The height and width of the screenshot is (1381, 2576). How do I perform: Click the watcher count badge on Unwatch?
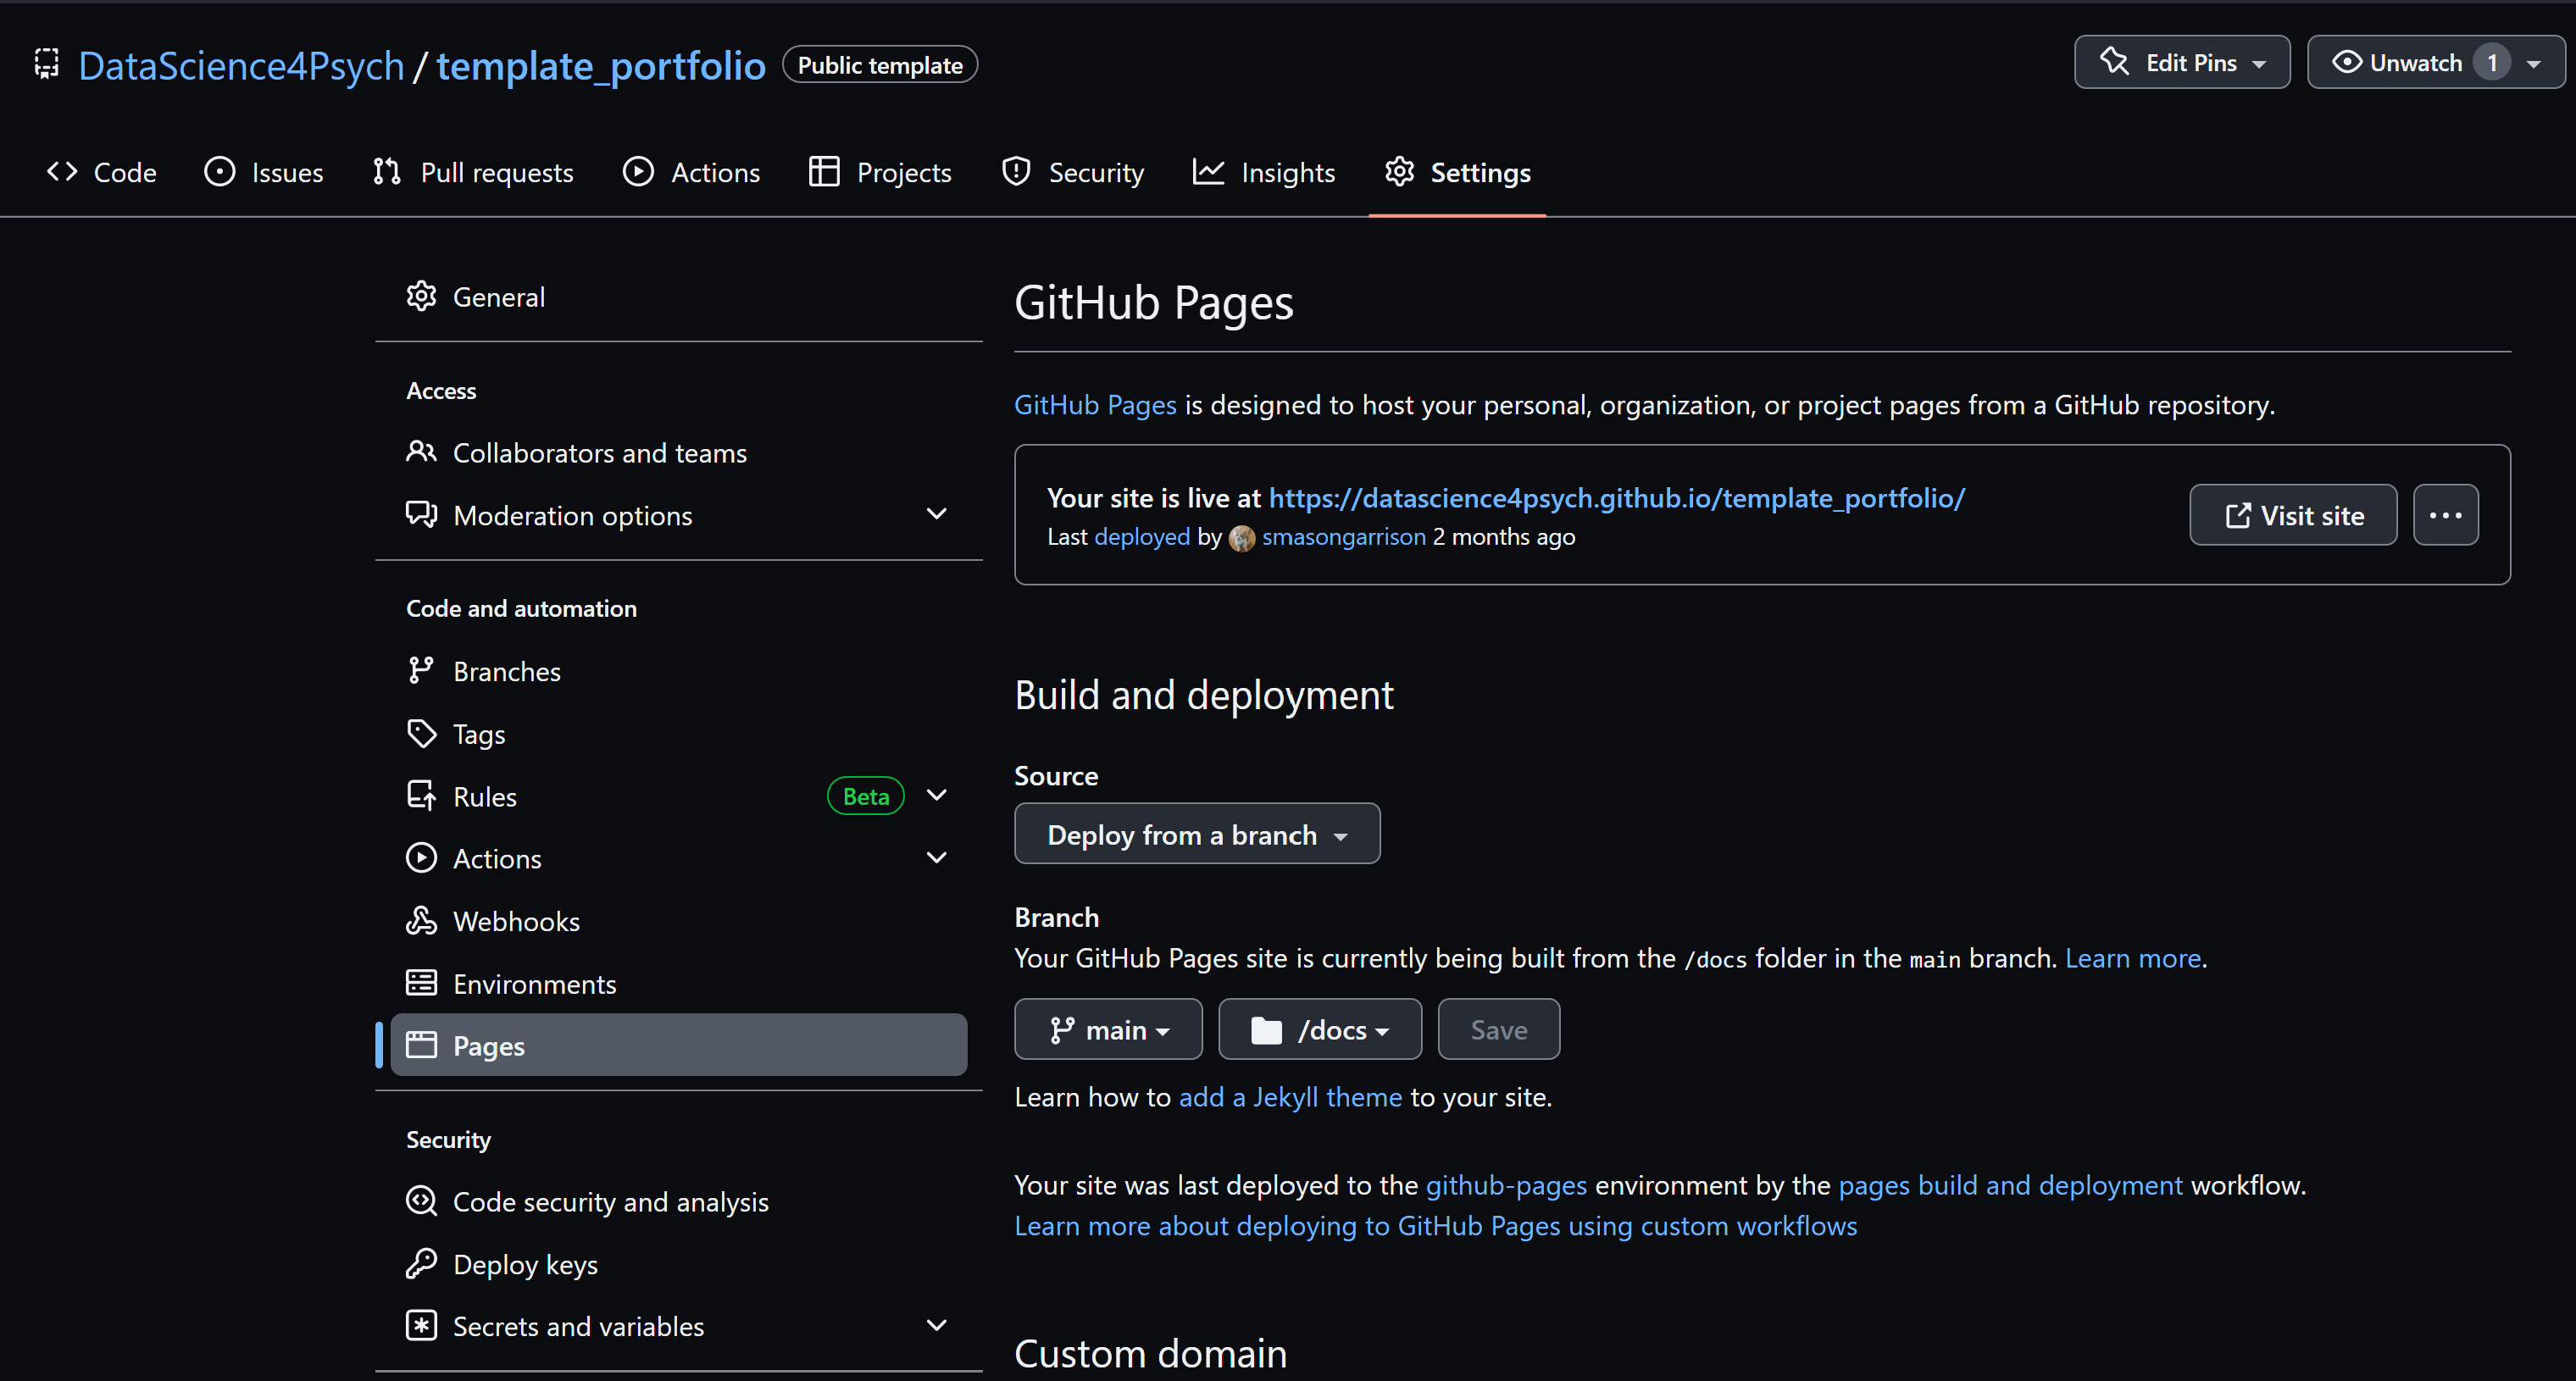2491,63
